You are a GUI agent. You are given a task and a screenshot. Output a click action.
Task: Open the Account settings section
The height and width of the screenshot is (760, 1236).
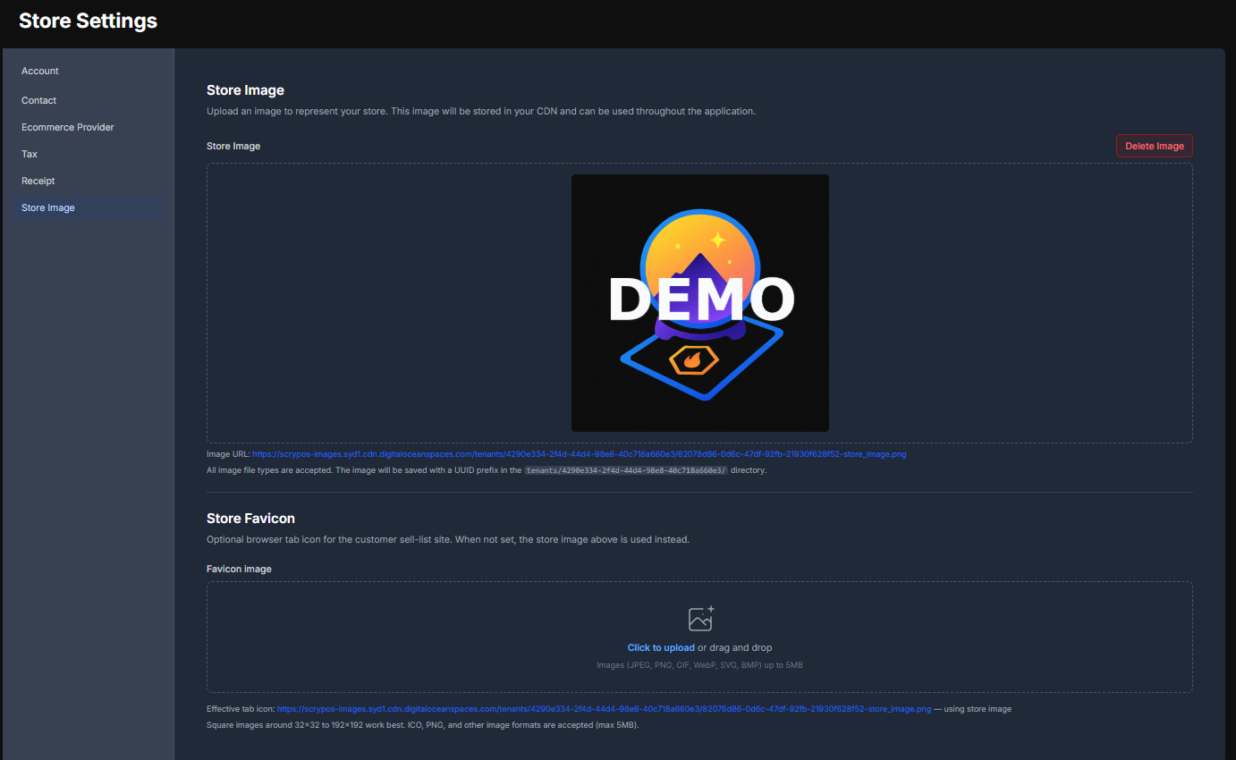coord(40,71)
